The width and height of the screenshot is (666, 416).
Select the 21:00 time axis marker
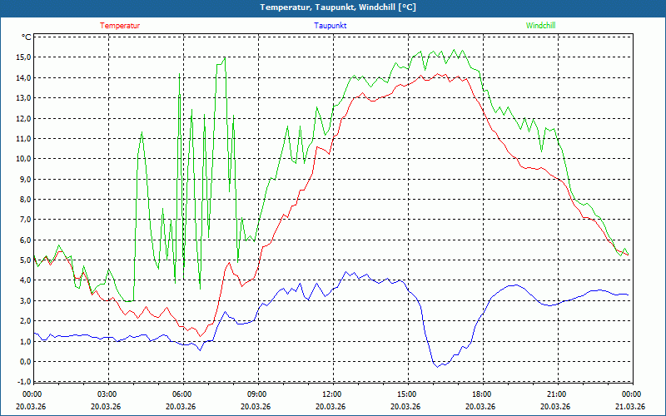[557, 394]
